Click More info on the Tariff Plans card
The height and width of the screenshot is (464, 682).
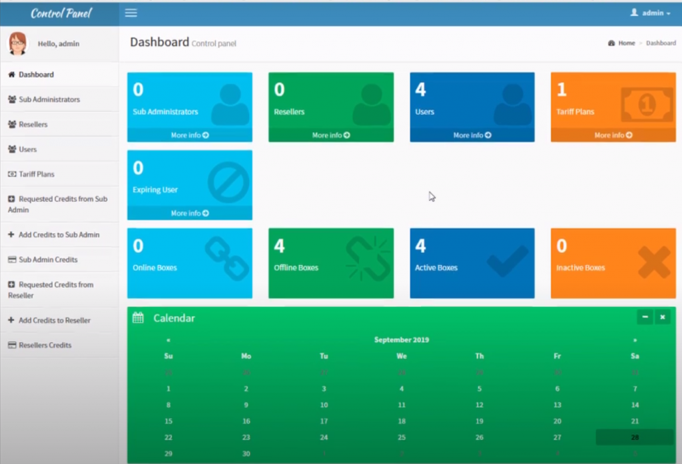[613, 135]
